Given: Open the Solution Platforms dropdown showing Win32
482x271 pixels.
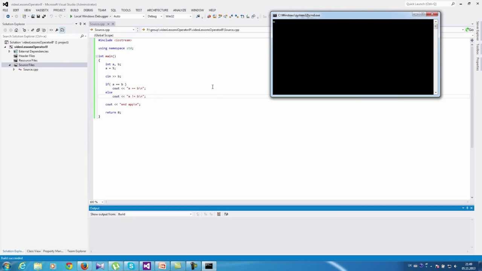Looking at the screenshot, I should (178, 16).
